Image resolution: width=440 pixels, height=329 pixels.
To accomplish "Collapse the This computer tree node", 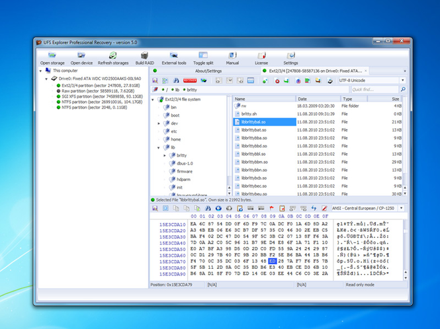I will 40,71.
